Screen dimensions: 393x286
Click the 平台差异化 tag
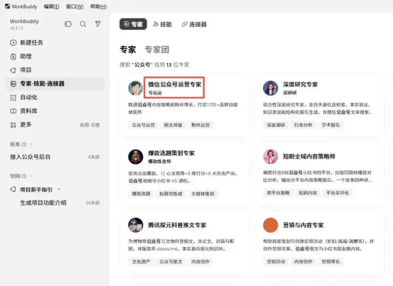(x=338, y=193)
